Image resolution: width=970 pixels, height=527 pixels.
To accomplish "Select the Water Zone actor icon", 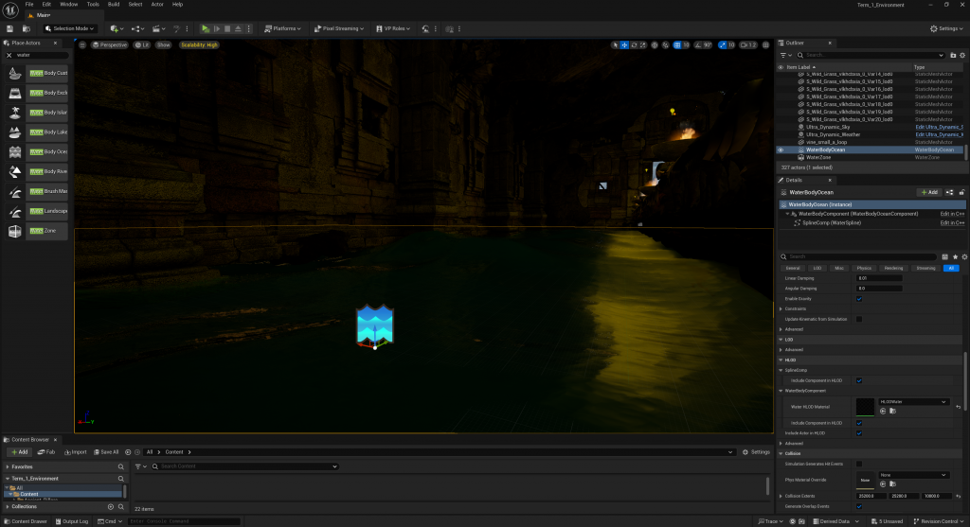I will click(x=15, y=231).
